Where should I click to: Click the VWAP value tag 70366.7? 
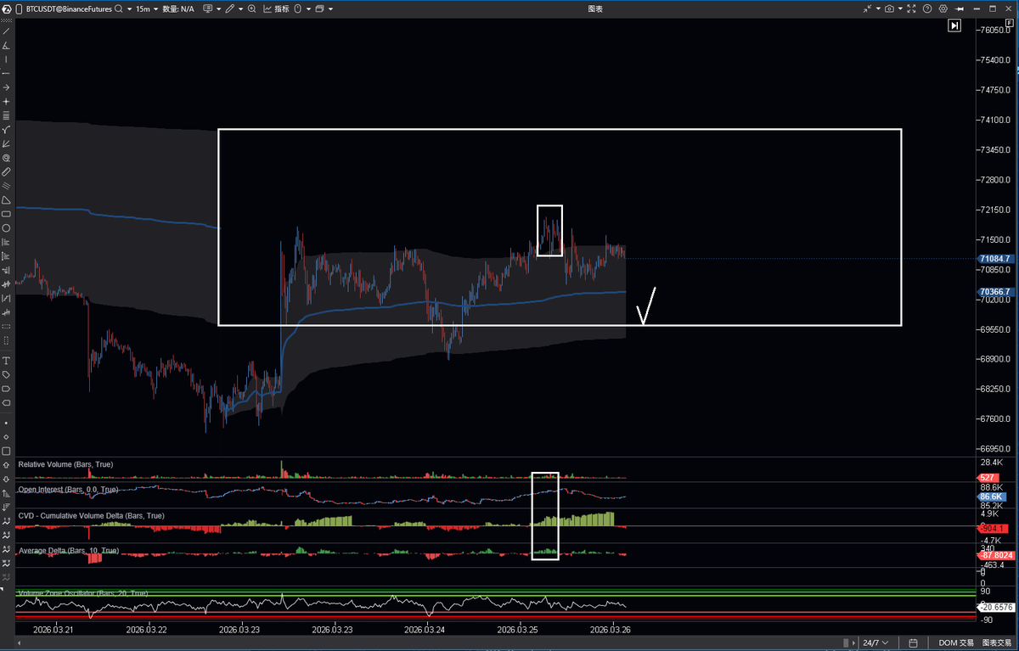pos(995,291)
